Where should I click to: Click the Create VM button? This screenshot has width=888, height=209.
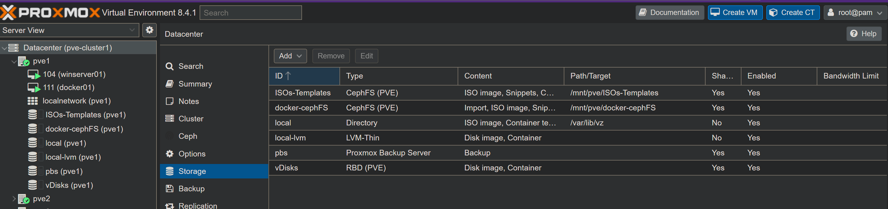pos(735,13)
